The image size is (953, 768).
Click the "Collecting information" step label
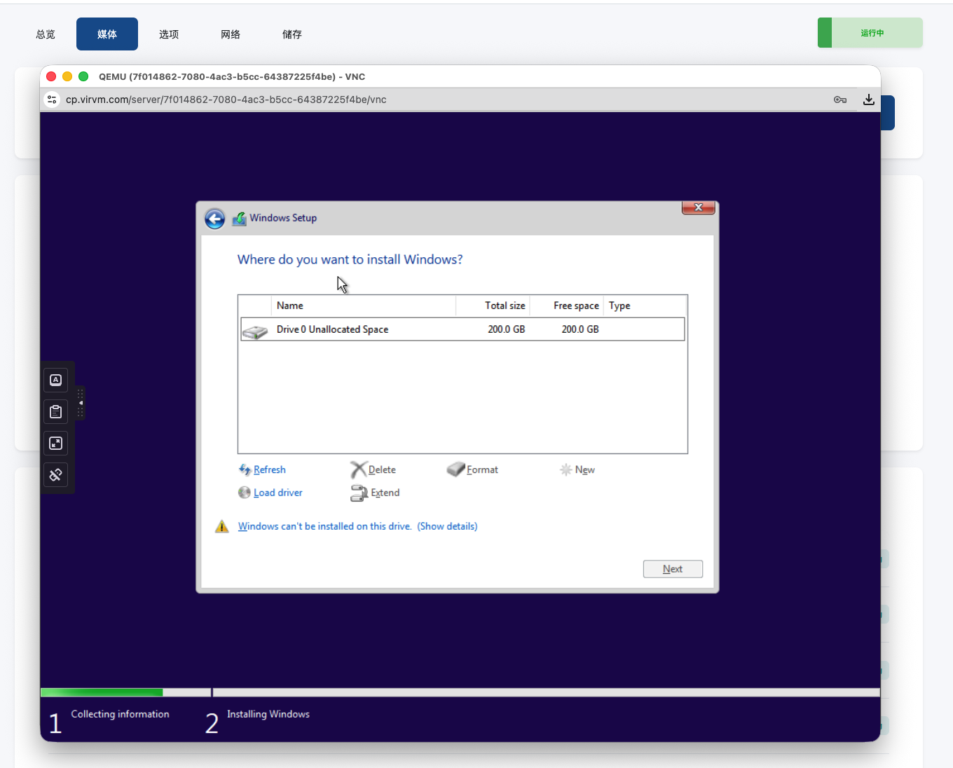coord(120,714)
